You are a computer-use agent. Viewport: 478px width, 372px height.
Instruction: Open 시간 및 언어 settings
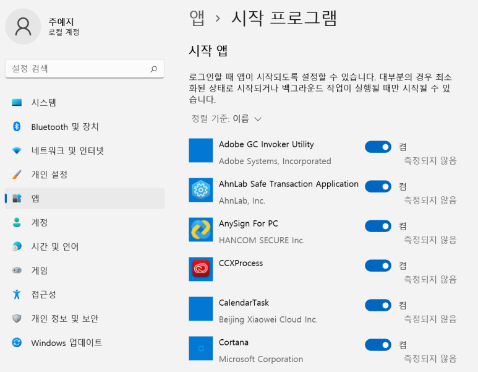point(85,246)
